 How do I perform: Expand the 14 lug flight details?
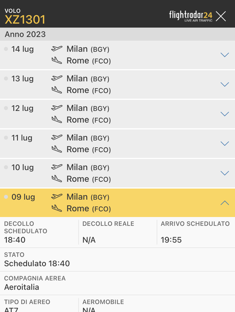pyautogui.click(x=224, y=55)
